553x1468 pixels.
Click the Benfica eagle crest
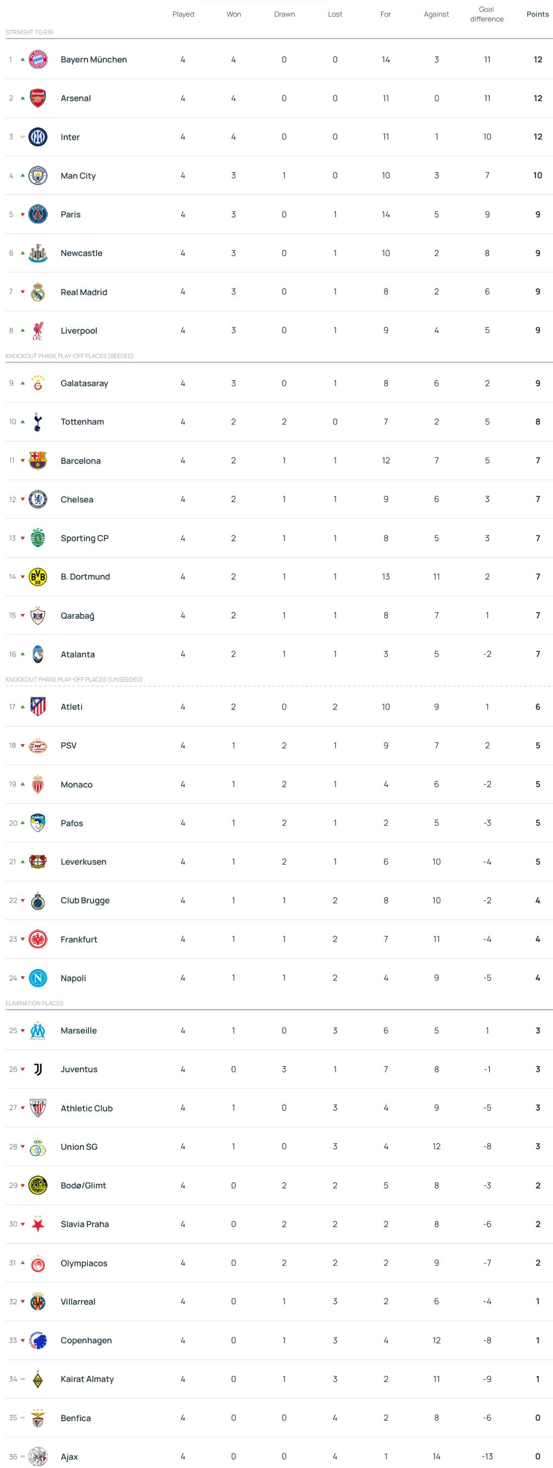pyautogui.click(x=38, y=1418)
